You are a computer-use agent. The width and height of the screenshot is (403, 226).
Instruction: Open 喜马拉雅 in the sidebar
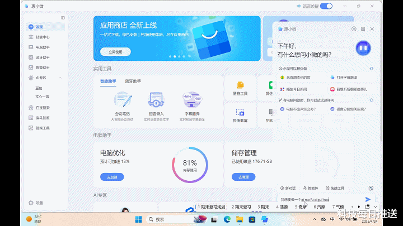click(x=45, y=118)
